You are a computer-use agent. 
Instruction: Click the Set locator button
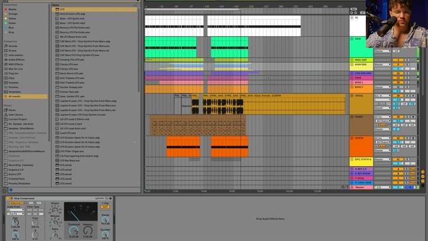[354, 9]
